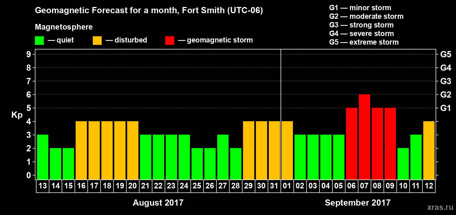Image resolution: width=456 pixels, height=215 pixels.
Task: Click the red geomagnetic storm legend swatch
Action: point(170,41)
